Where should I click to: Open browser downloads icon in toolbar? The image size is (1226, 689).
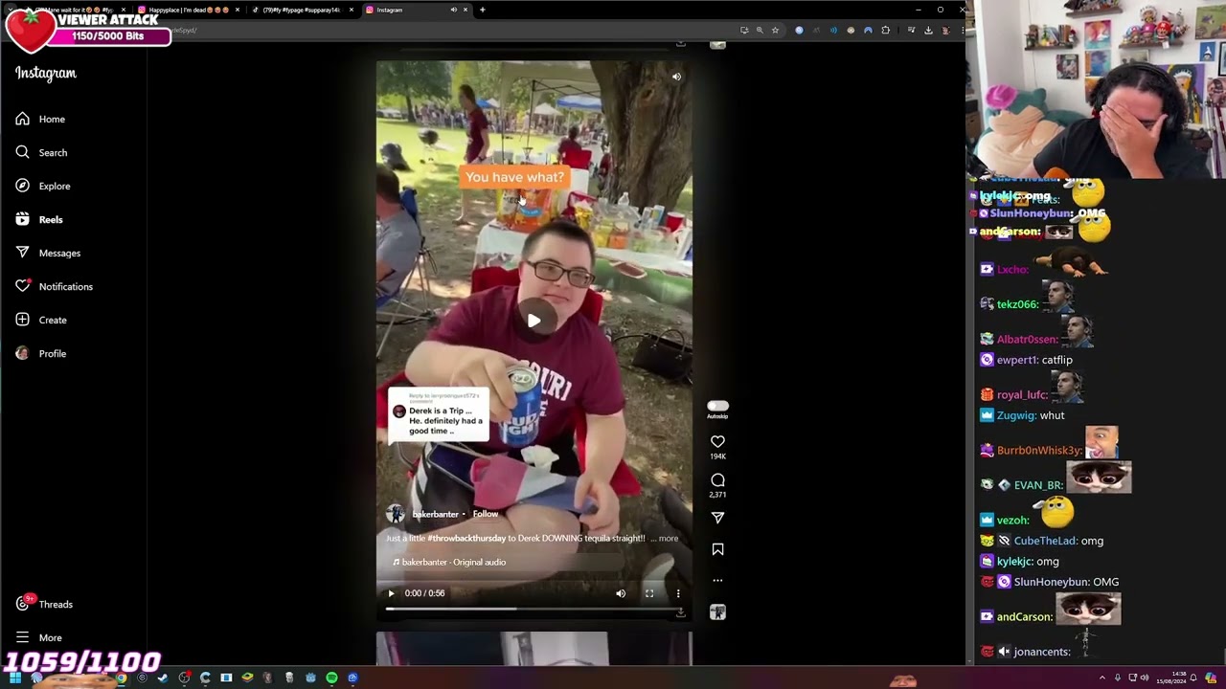tap(928, 31)
